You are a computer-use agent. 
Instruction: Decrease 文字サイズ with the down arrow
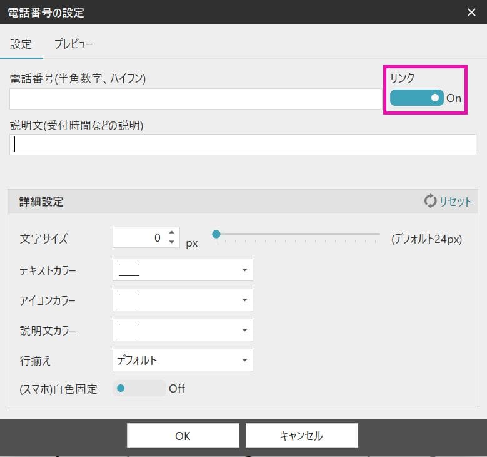tap(171, 242)
